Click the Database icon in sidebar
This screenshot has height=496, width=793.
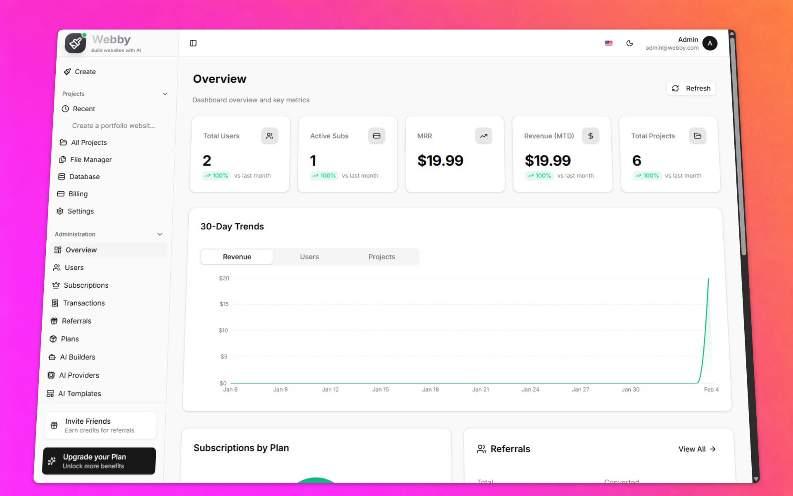click(x=61, y=176)
